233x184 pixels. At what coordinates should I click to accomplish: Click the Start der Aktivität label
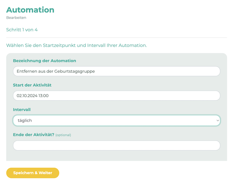tap(32, 85)
